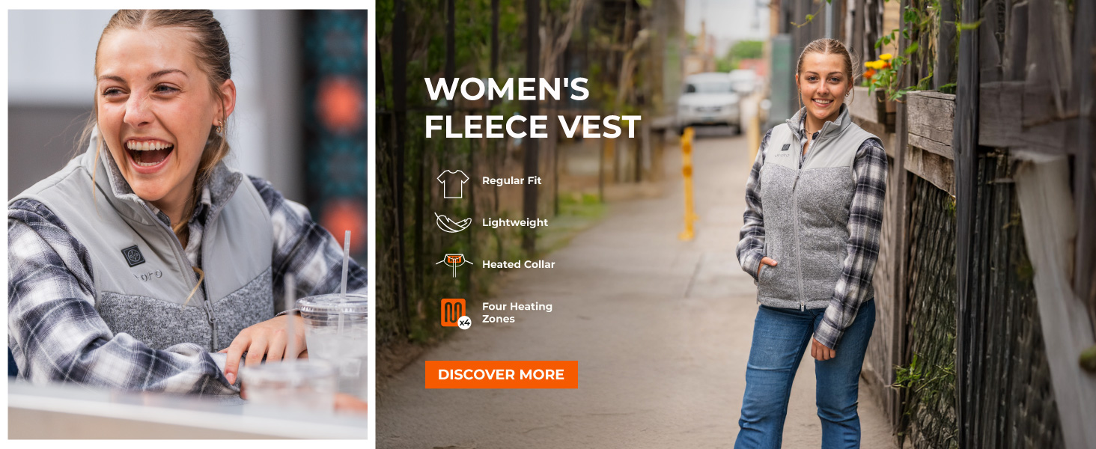Click the feather Lightweight icon
The image size is (1096, 449).
tap(453, 222)
